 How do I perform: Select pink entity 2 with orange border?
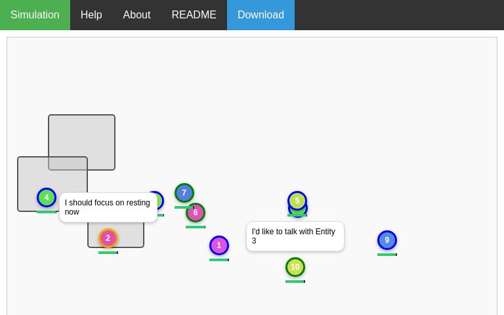[x=108, y=238]
